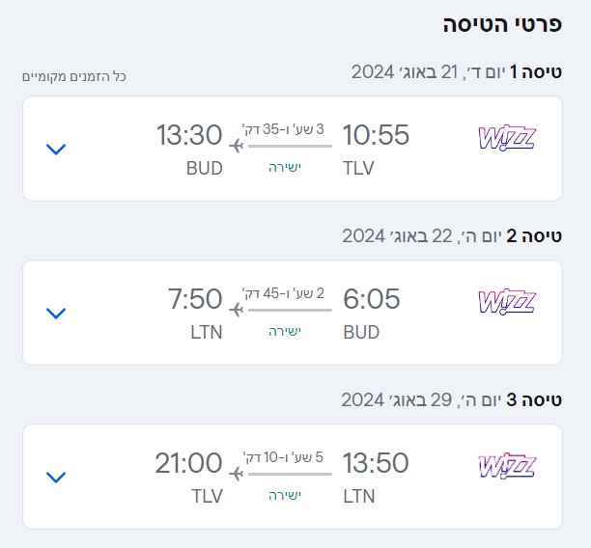Click the 21:00 arrival time at TLV
This screenshot has width=591, height=548.
(x=189, y=464)
